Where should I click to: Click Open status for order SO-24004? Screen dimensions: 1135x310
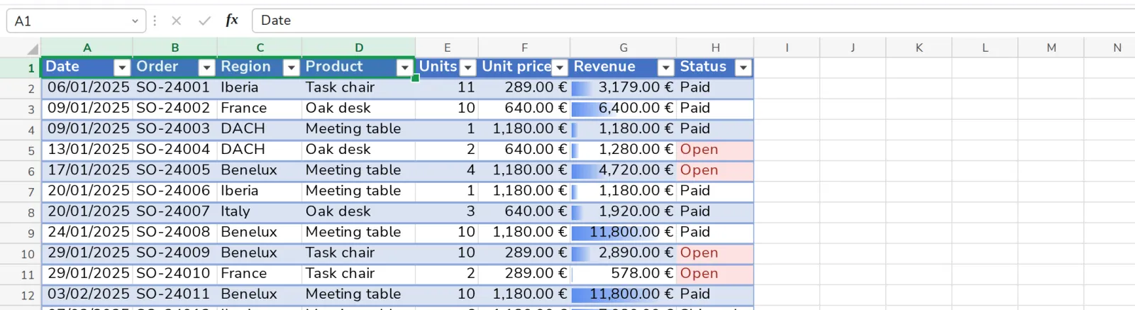tap(715, 150)
